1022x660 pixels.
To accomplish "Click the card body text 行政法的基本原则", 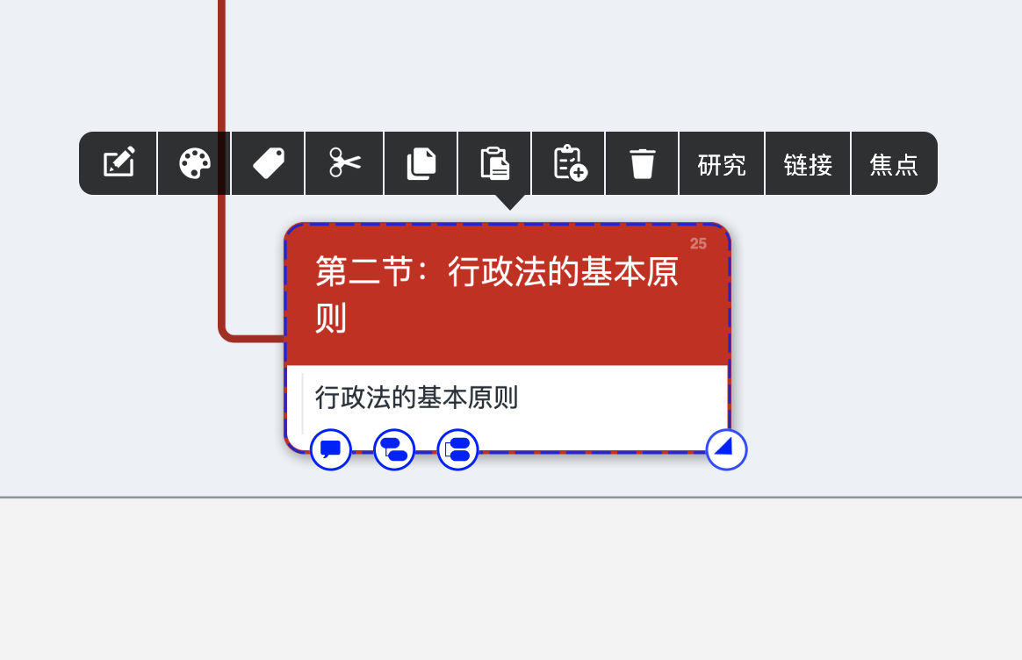I will 416,398.
